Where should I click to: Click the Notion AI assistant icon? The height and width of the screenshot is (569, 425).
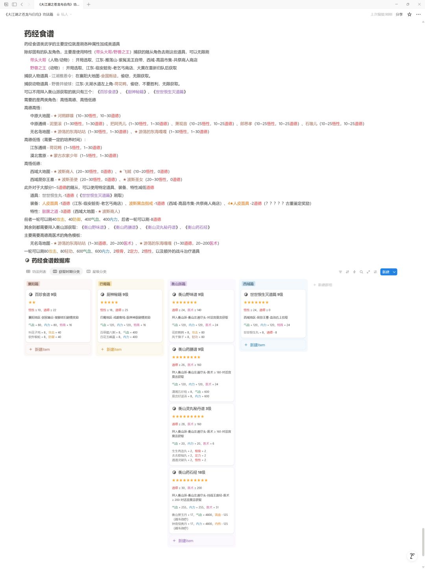point(412,556)
